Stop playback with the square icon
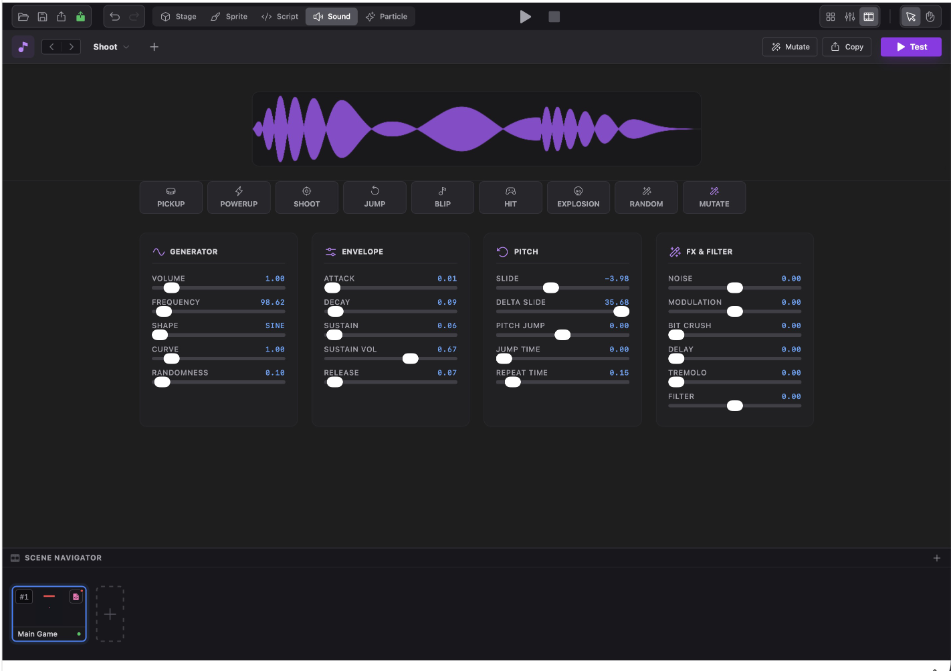Image resolution: width=951 pixels, height=671 pixels. [x=554, y=17]
